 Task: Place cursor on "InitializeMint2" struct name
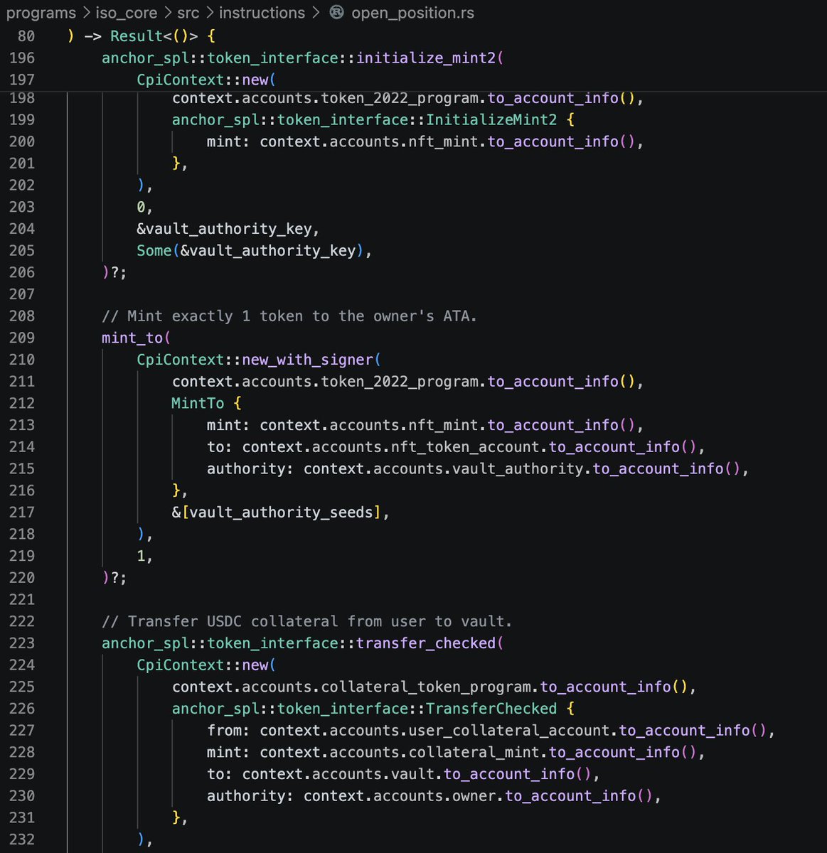(x=491, y=119)
